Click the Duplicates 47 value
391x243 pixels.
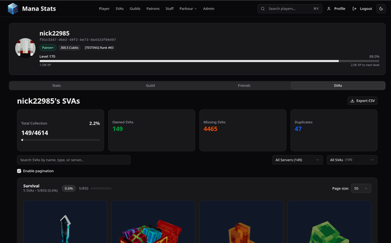coord(298,129)
